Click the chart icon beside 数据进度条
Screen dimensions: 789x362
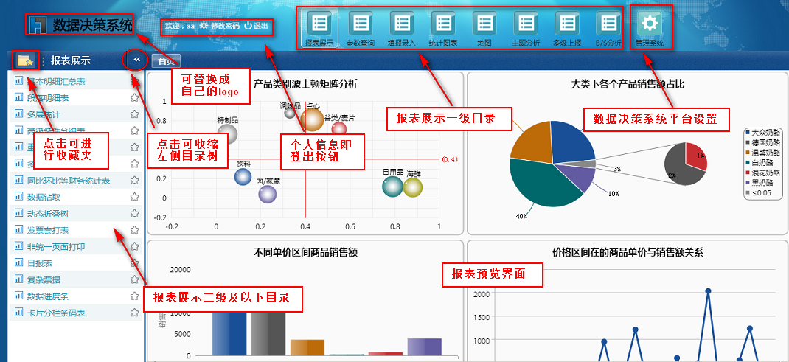coord(19,296)
